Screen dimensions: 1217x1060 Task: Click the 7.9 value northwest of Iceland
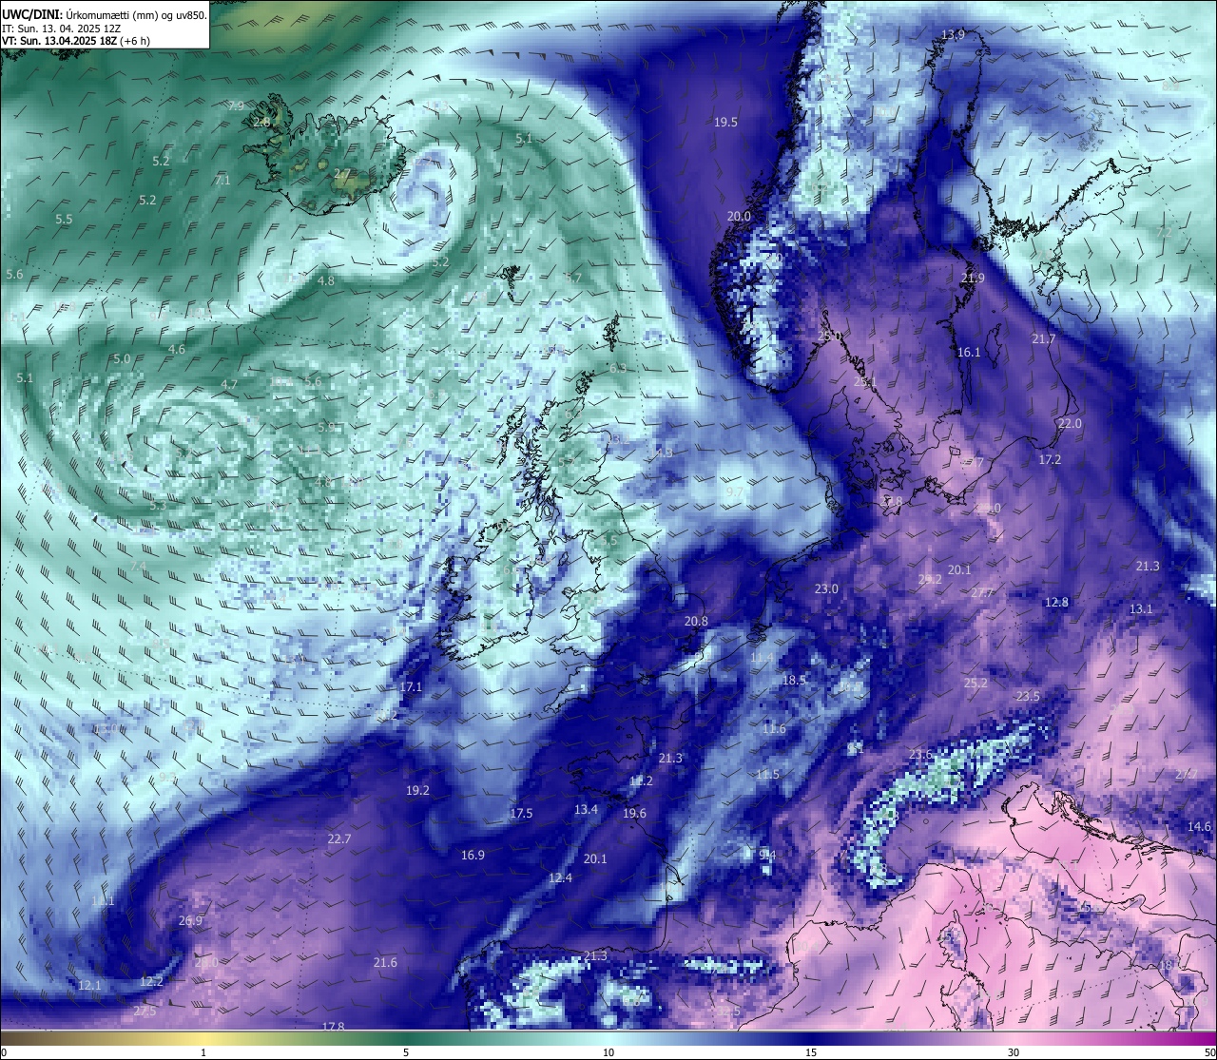tap(236, 106)
